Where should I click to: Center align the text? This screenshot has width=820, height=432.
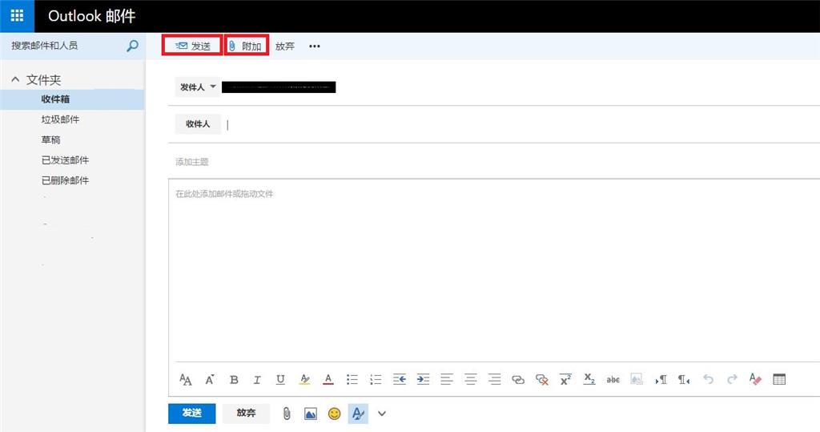click(x=471, y=380)
